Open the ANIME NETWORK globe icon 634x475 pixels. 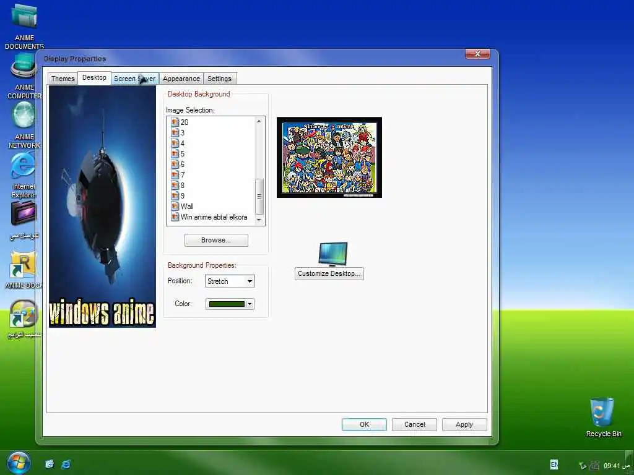point(24,114)
